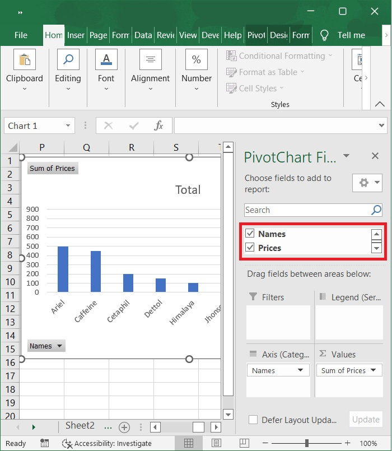Select column Q header
The width and height of the screenshot is (392, 451).
pos(87,147)
